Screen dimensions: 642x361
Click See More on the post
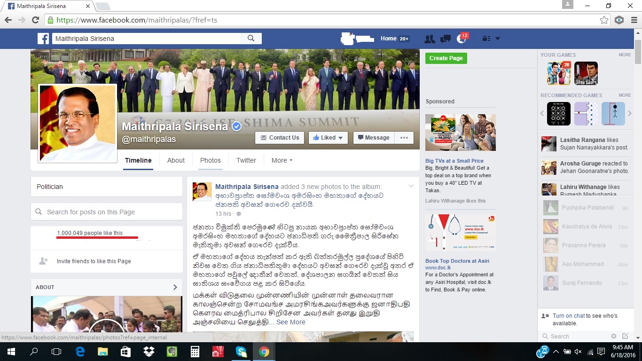coord(290,322)
